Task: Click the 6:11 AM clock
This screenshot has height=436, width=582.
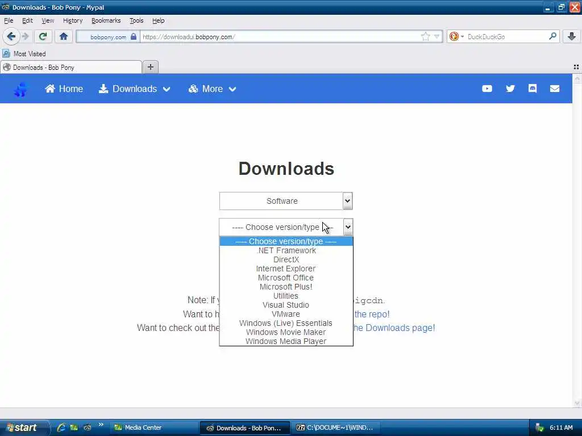Action: click(x=561, y=427)
